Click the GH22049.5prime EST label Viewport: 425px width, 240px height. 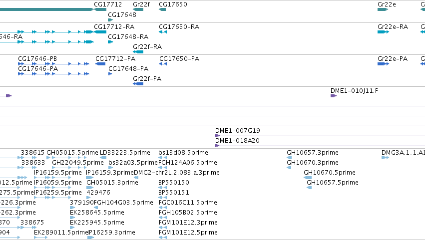click(78, 163)
